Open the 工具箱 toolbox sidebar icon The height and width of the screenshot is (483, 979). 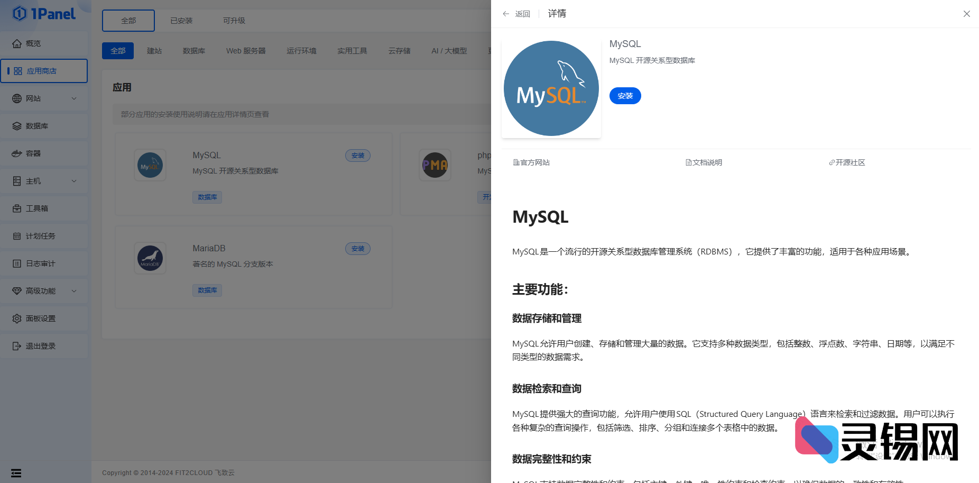click(17, 208)
